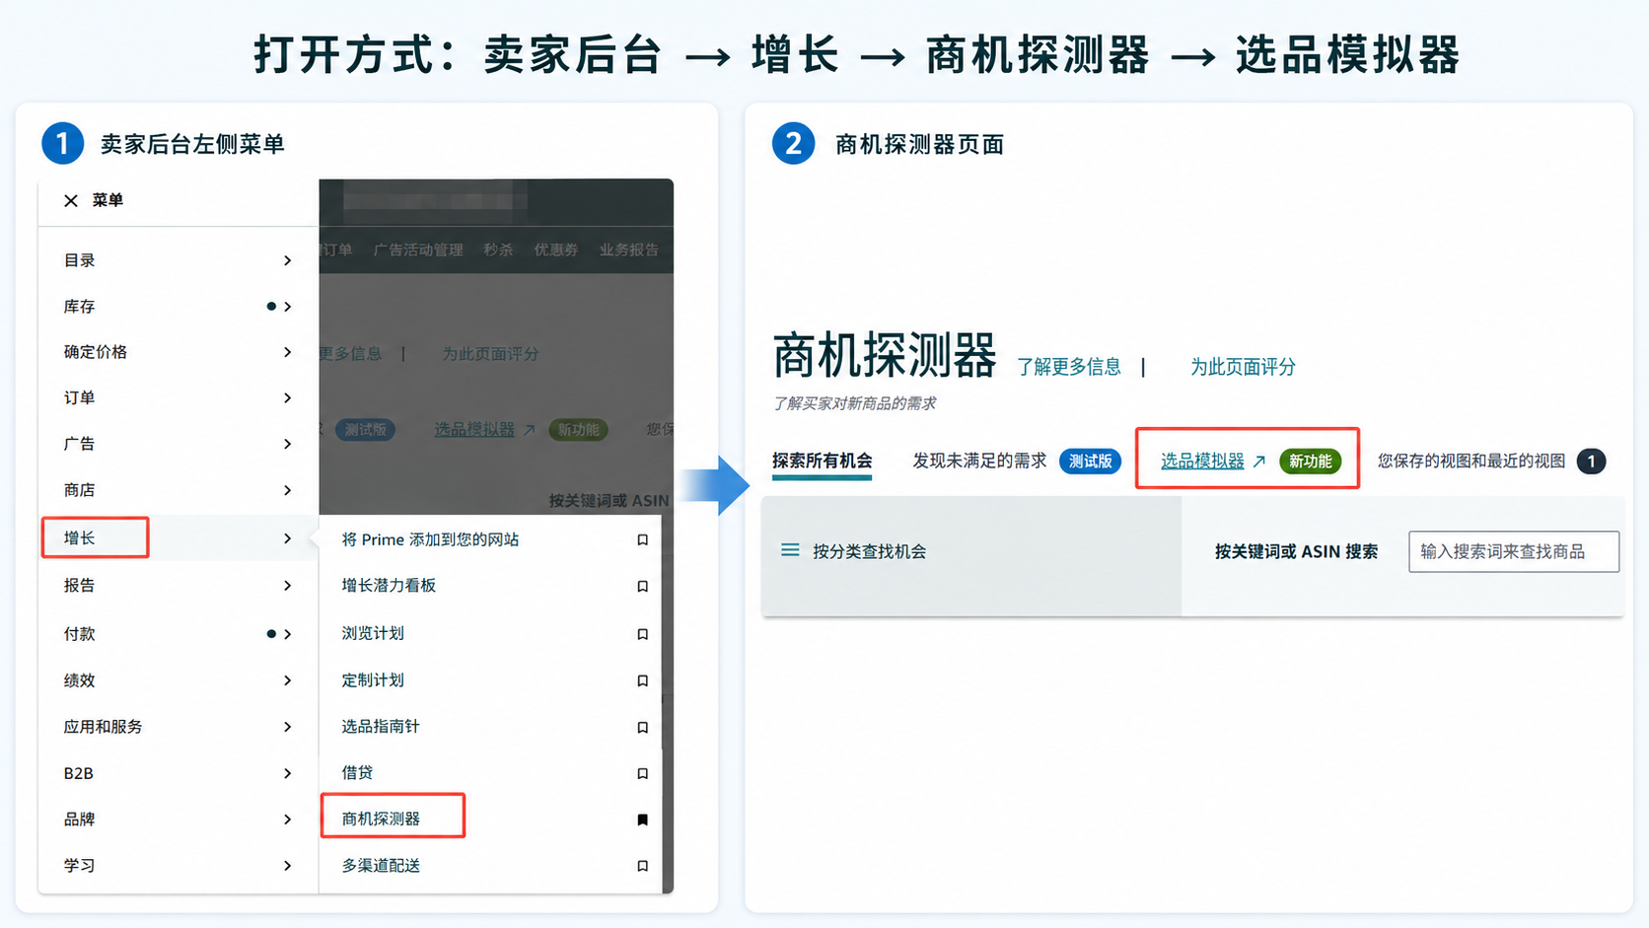Viewport: 1649px width, 928px height.
Task: Expand the 增长 menu chevron
Action: pos(287,538)
